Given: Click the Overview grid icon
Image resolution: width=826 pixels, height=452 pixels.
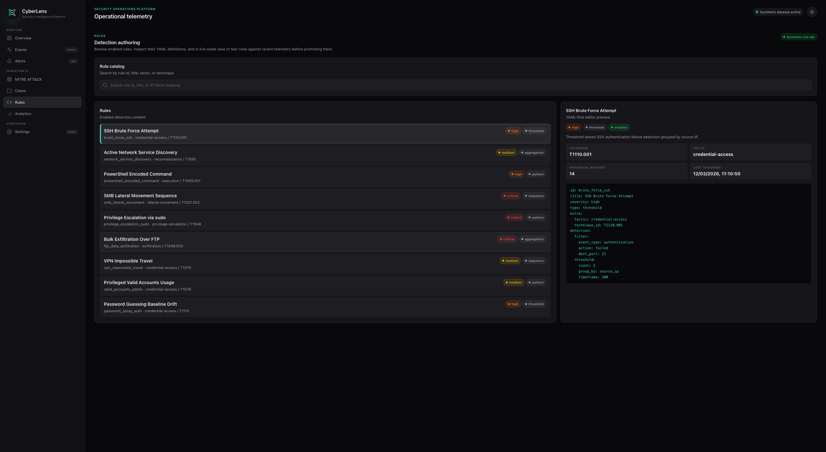Looking at the screenshot, I should 9,38.
